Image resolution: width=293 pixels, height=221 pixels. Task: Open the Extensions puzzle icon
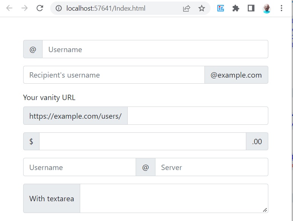pyautogui.click(x=236, y=8)
